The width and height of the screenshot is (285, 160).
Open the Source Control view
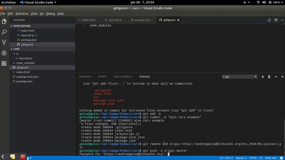click(x=4, y=43)
